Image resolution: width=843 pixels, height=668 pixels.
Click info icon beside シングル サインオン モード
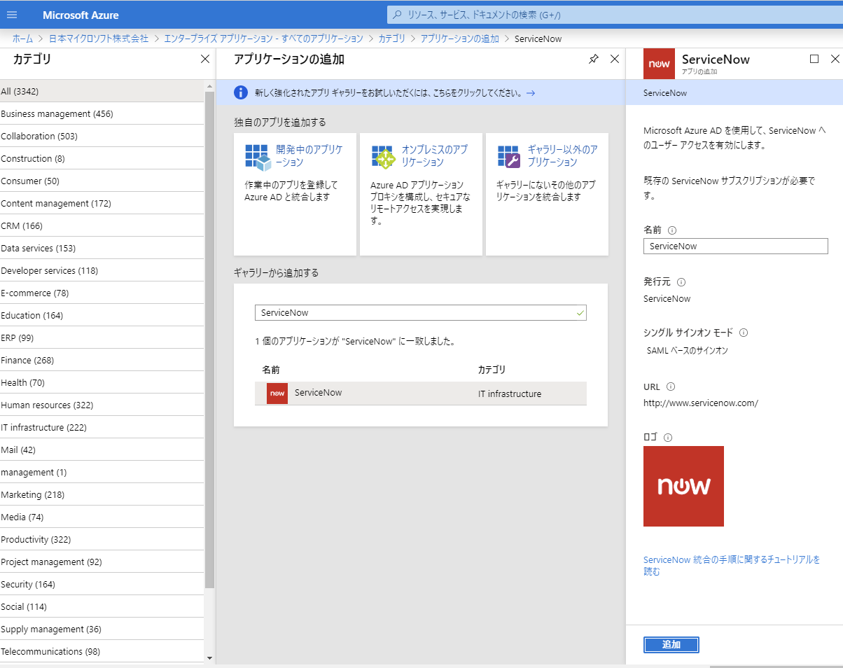pos(744,333)
